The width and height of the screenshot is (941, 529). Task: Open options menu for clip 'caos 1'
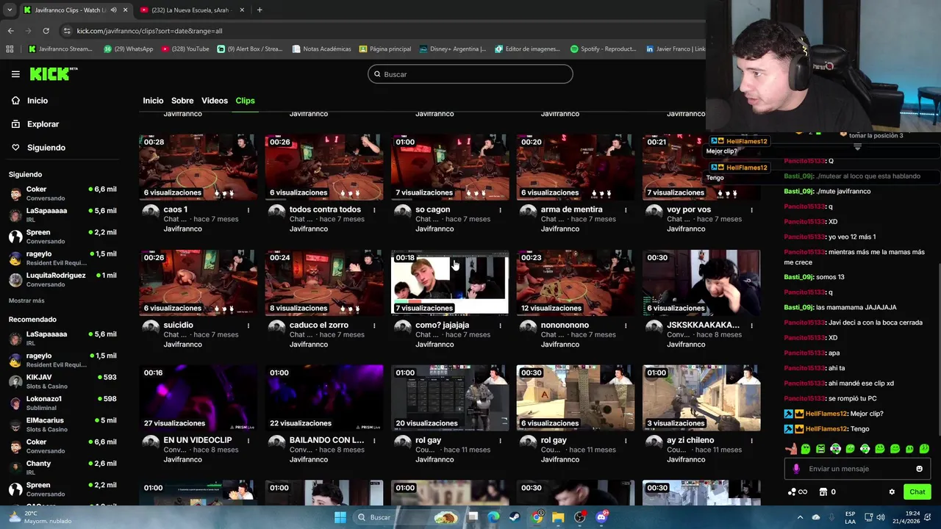click(248, 210)
